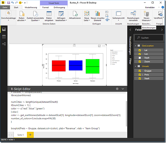Switch to the Relationships view in the sidebar
This screenshot has height=143, width=166.
pos(4,44)
